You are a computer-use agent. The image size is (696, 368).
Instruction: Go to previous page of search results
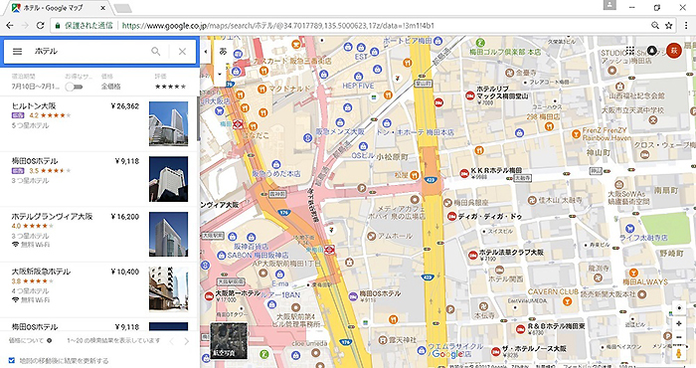[x=172, y=341]
